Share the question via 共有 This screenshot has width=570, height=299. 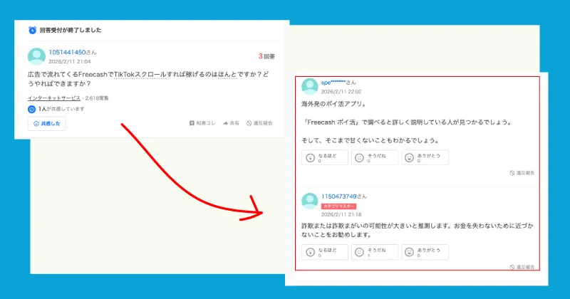231,123
